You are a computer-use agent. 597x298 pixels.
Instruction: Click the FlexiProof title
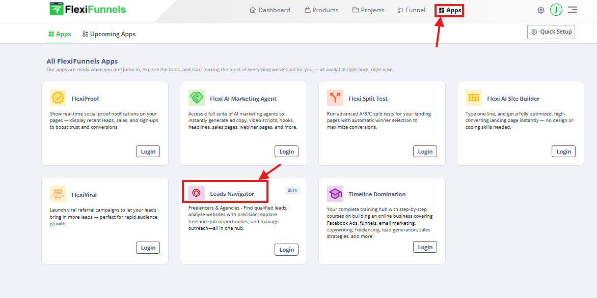(85, 99)
